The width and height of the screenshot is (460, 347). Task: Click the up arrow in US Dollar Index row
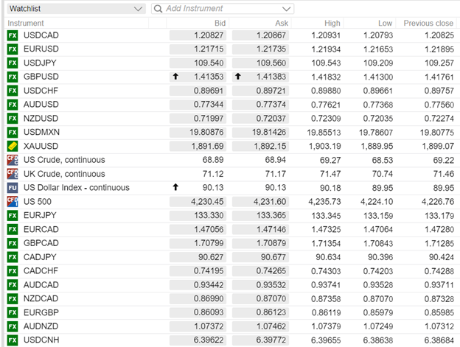(175, 187)
